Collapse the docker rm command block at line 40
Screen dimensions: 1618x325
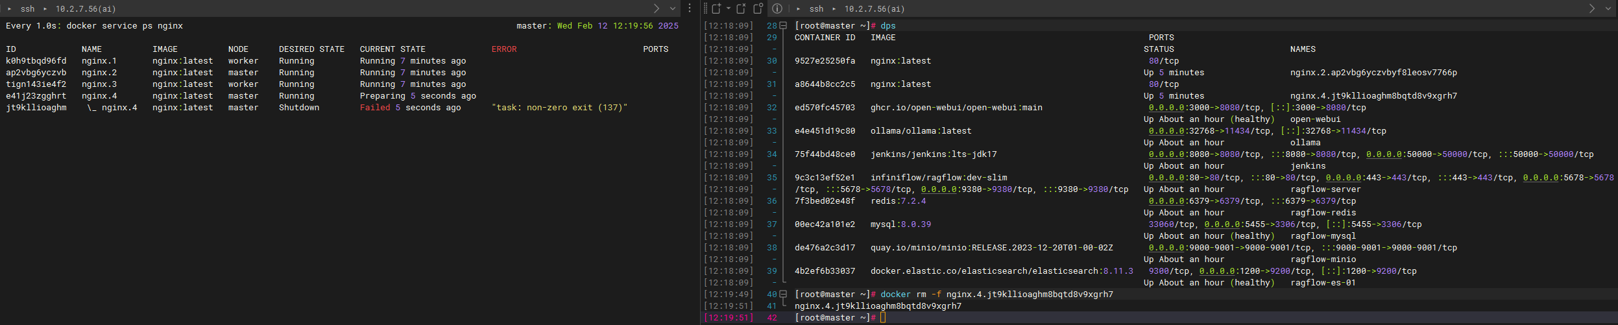[783, 295]
